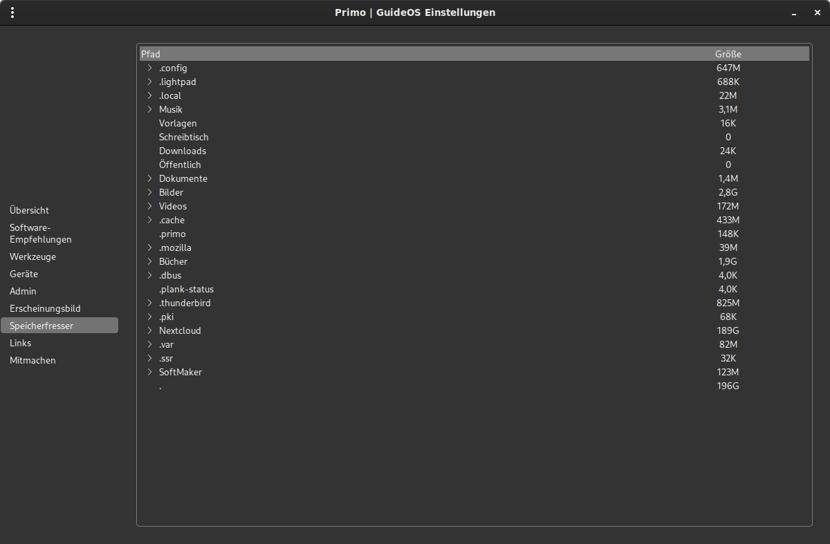Expand the Bücher folder chevron

[x=149, y=261]
